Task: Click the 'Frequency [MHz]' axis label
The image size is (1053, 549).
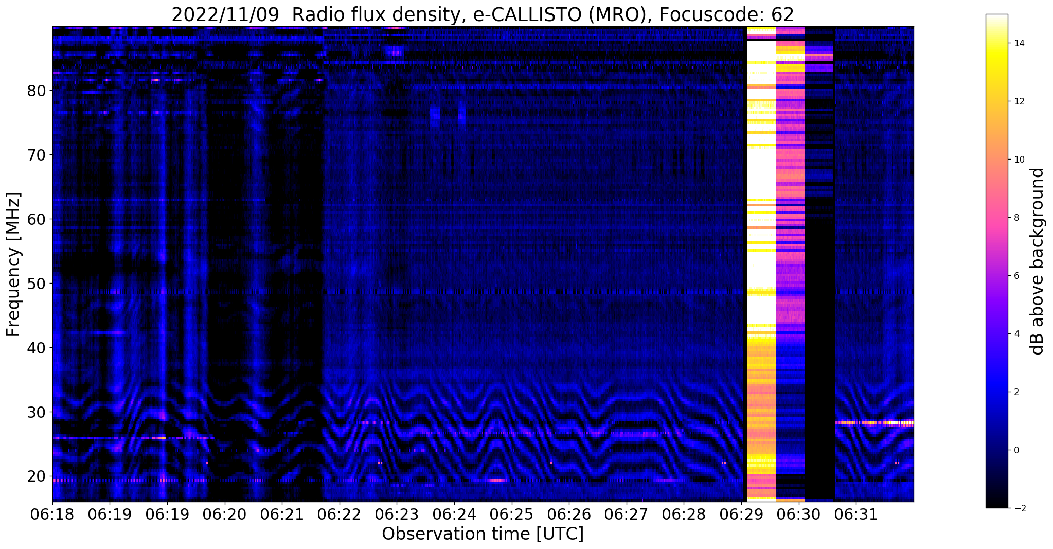Action: click(13, 264)
